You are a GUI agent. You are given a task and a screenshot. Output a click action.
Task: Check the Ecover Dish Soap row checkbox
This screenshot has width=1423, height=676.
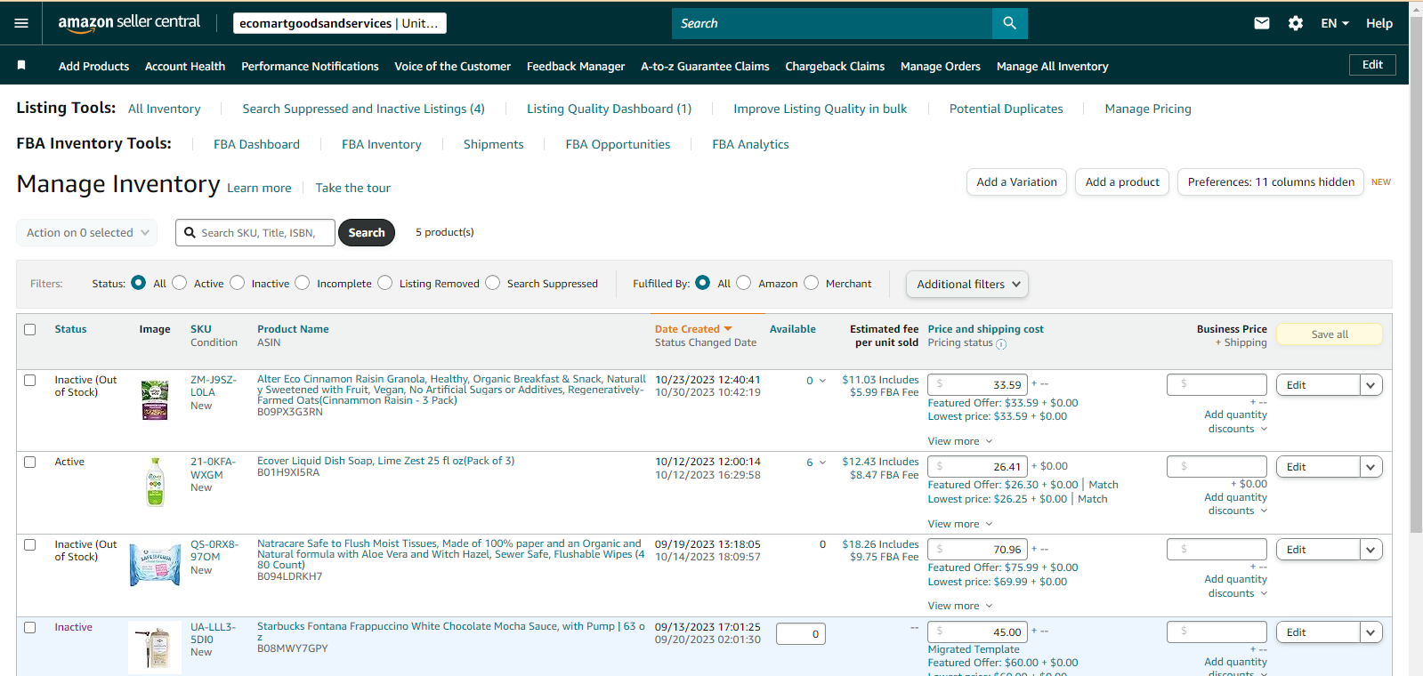click(30, 462)
